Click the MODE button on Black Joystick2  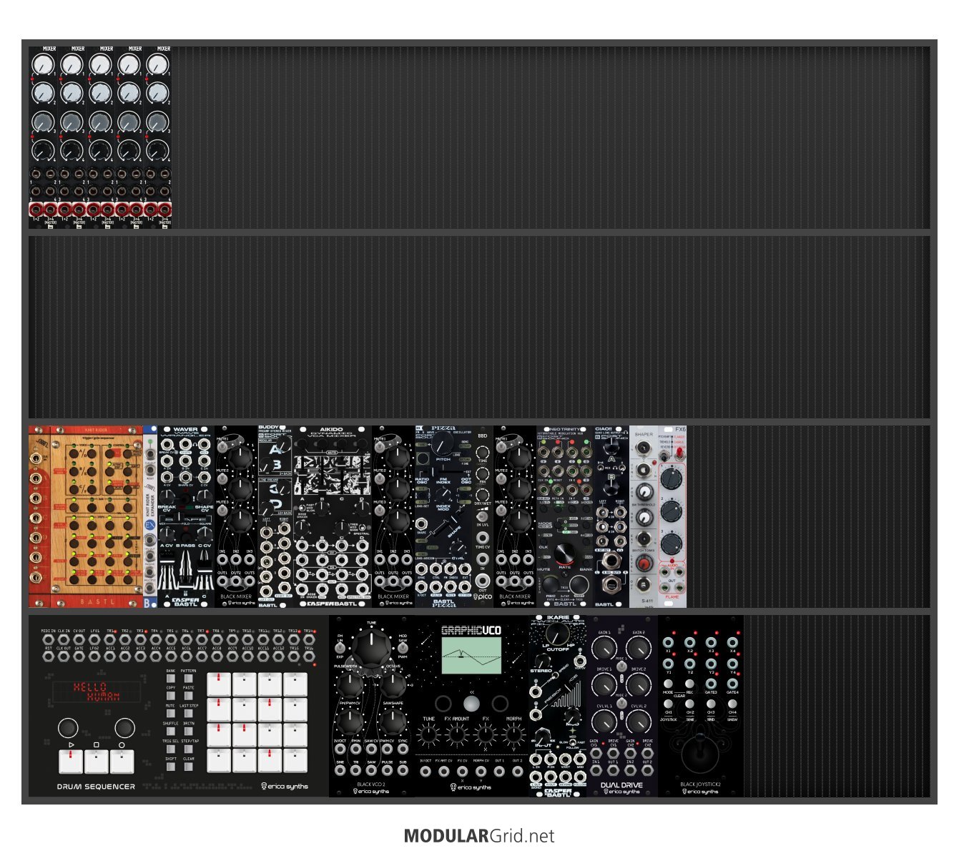pos(668,684)
